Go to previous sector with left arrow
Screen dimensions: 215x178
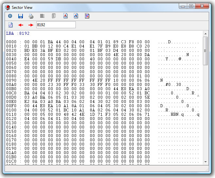(21, 25)
